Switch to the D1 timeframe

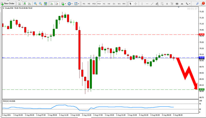[114, 4]
